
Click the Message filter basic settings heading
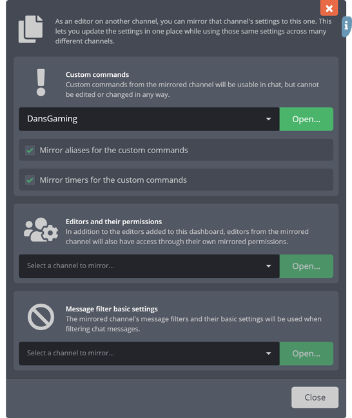[112, 309]
